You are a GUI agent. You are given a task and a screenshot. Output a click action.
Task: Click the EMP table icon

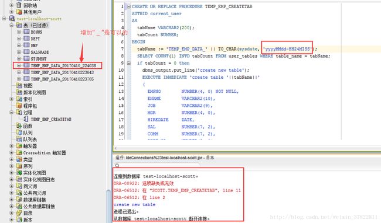26,45
